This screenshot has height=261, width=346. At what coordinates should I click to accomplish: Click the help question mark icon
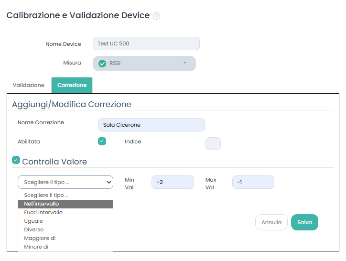coord(156,16)
